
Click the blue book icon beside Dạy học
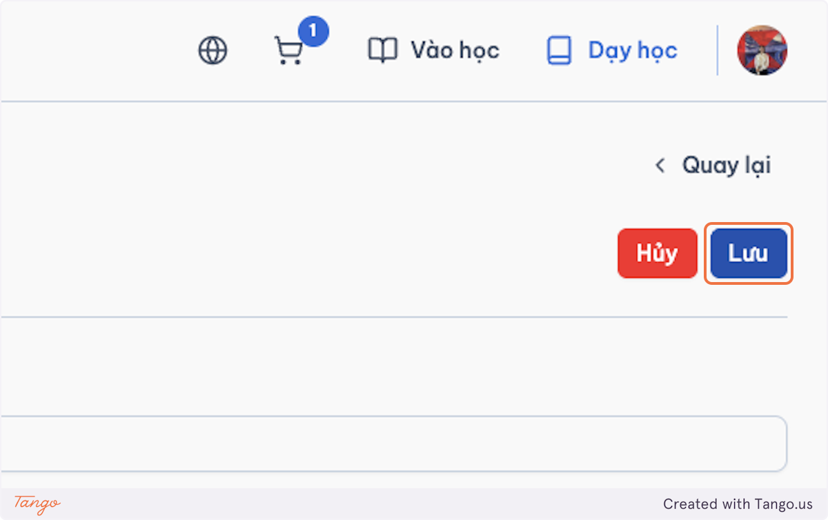(559, 50)
